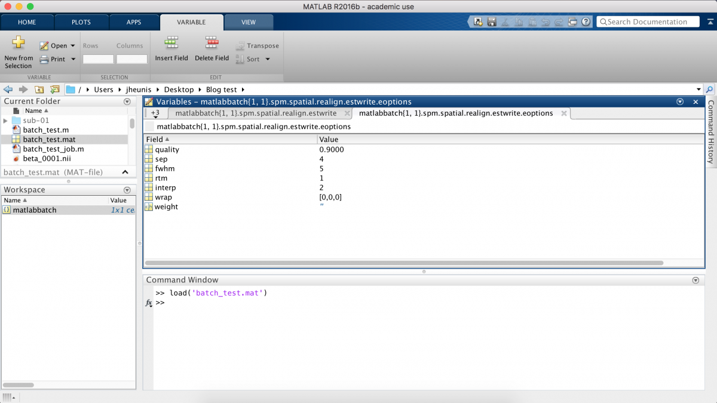Open Variables panel actions menu

pyautogui.click(x=680, y=102)
